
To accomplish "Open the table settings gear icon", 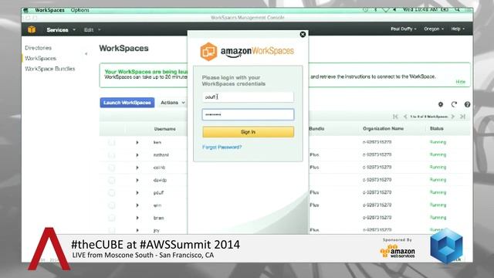I will coord(441,104).
